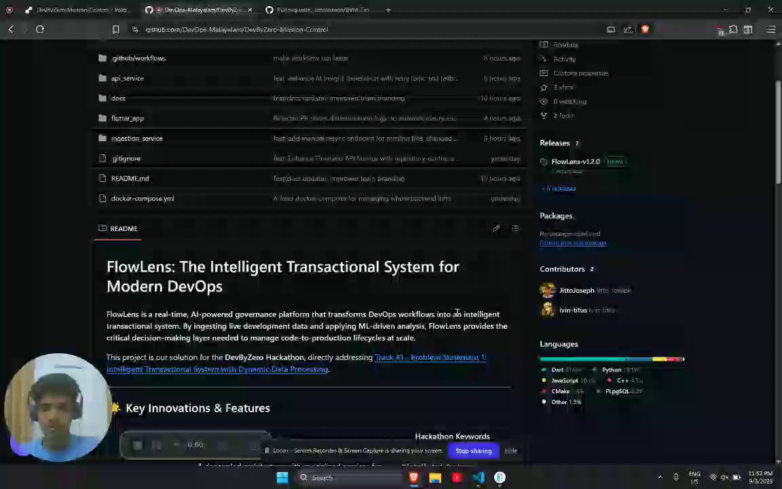Click Stop sharing in the Loom bar
This screenshot has width=782, height=489.
click(473, 450)
